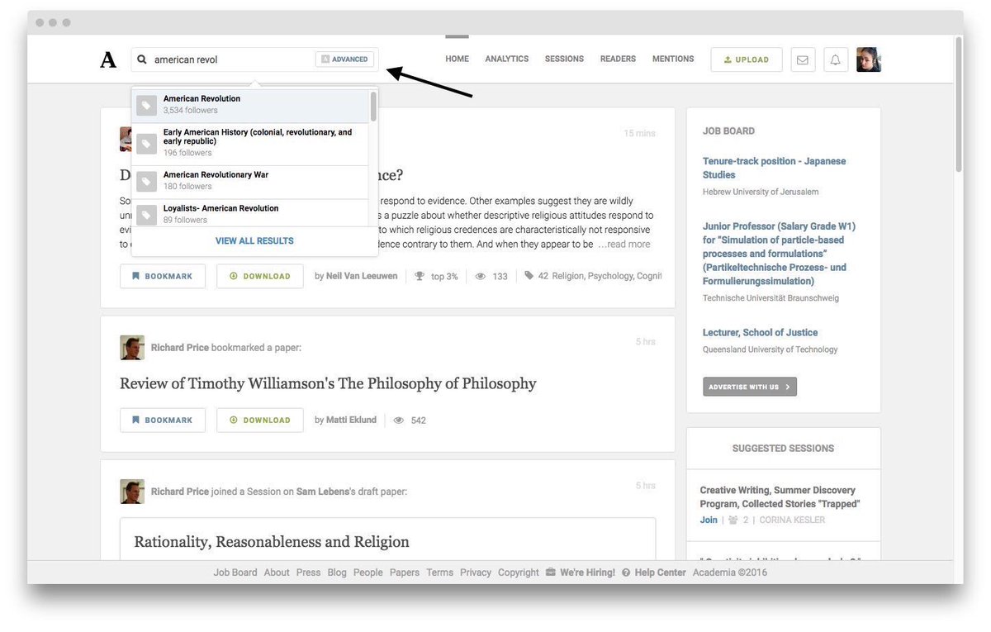The height and width of the screenshot is (632, 991).
Task: Click the Upload button
Action: 747,59
